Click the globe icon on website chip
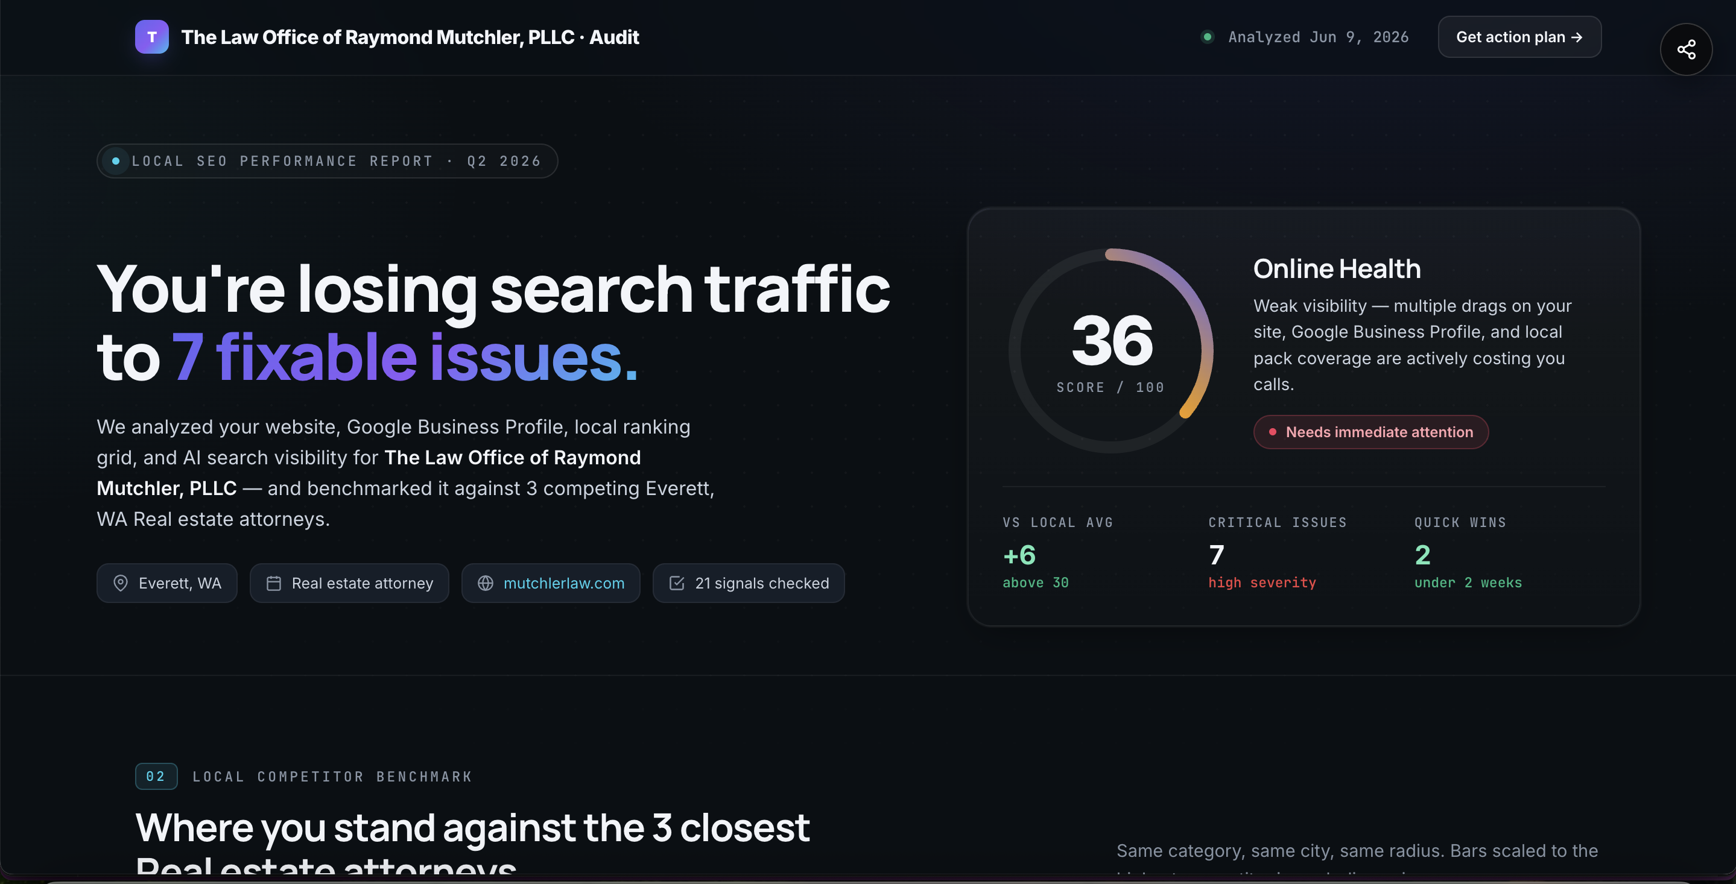 [485, 583]
